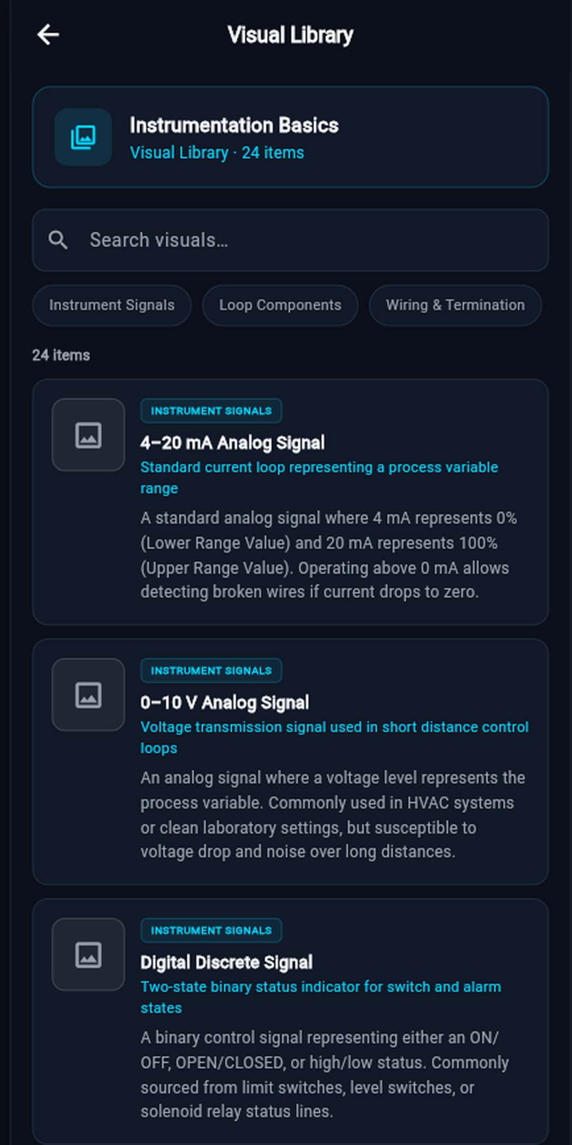Focus the Search visuals input field
This screenshot has width=572, height=1145.
point(290,240)
